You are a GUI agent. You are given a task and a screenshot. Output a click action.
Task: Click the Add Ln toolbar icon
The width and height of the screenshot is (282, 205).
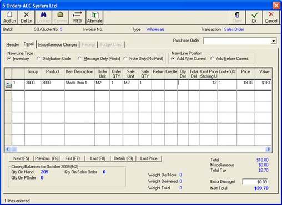[9, 17]
